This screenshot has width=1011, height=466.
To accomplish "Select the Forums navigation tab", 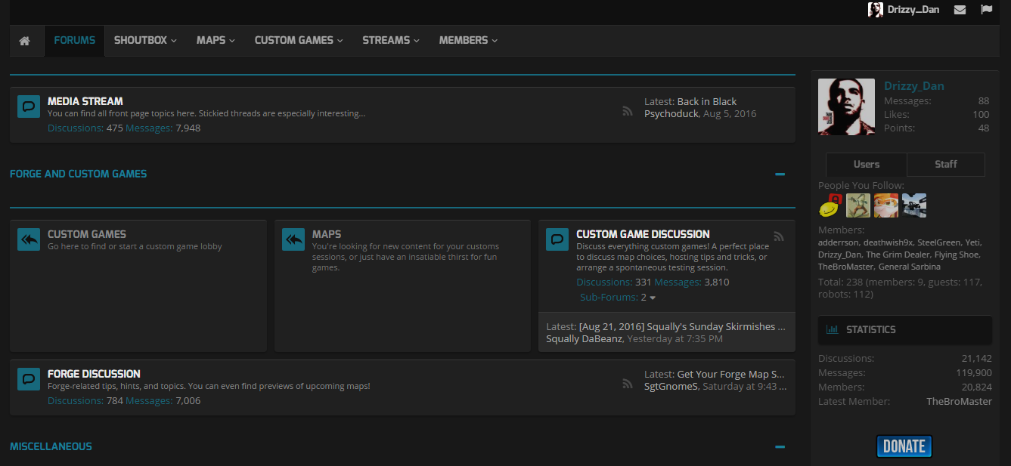I will point(74,41).
